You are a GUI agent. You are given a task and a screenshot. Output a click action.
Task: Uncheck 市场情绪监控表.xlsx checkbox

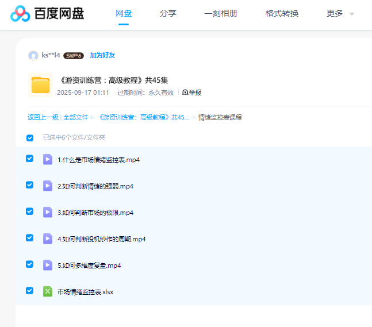pos(30,291)
